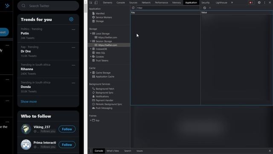This screenshot has height=154, width=273.
Task: Switch to the Security tab
Action: 206,3
